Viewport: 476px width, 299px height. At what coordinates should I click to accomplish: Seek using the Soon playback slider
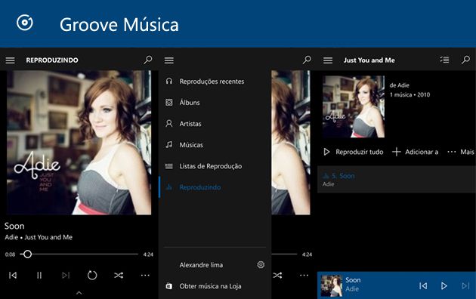click(79, 254)
